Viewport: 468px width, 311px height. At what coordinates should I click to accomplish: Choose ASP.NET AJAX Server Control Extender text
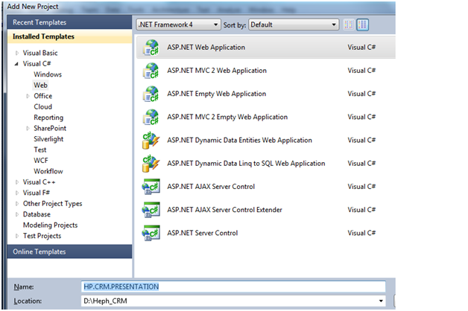[x=225, y=210]
